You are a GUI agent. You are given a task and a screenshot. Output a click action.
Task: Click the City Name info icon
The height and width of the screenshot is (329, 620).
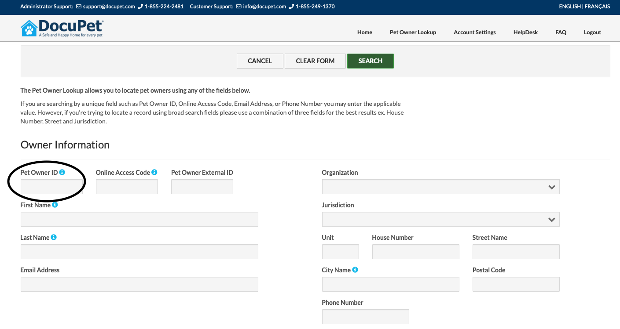355,270
